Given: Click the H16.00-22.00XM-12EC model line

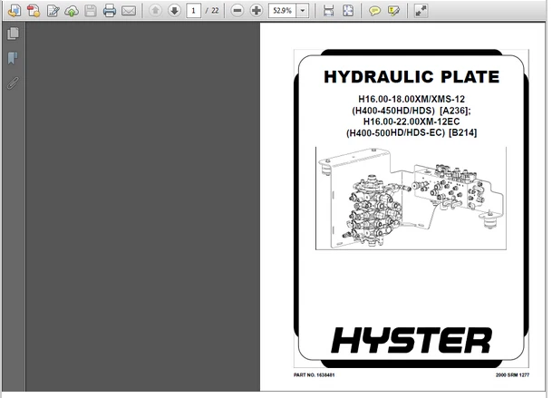Looking at the screenshot, I should click(412, 121).
